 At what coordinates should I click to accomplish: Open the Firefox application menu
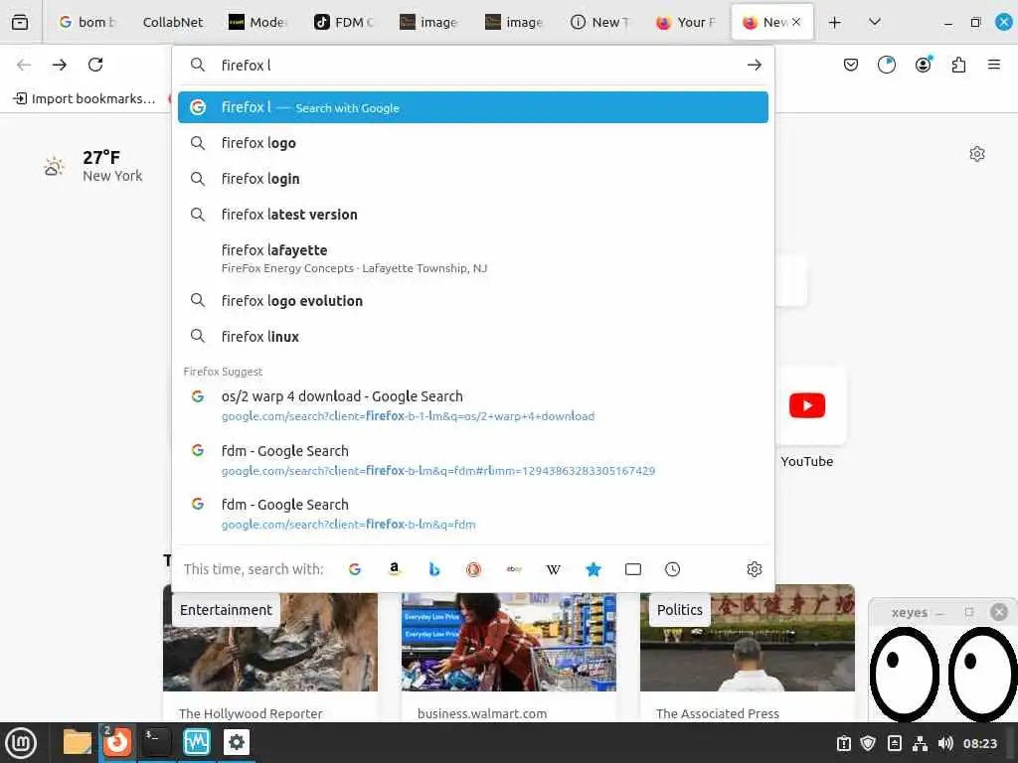[x=993, y=65]
